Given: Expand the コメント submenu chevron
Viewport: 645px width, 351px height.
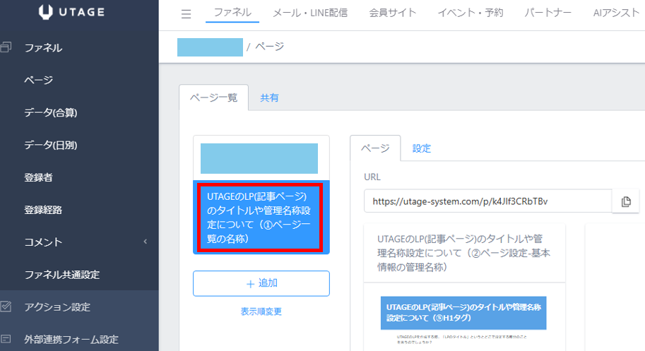Looking at the screenshot, I should (146, 242).
